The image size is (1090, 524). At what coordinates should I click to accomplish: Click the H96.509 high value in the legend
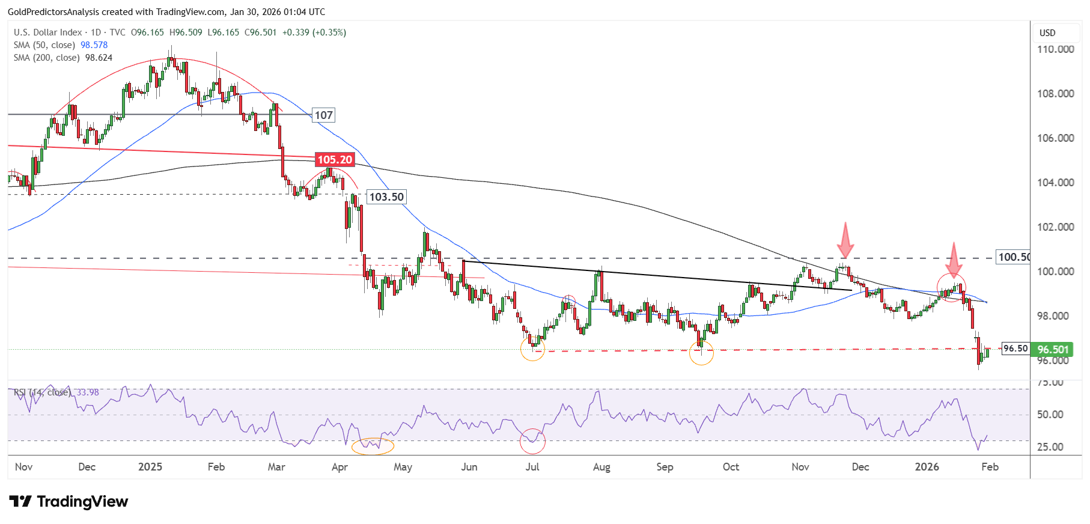click(186, 32)
